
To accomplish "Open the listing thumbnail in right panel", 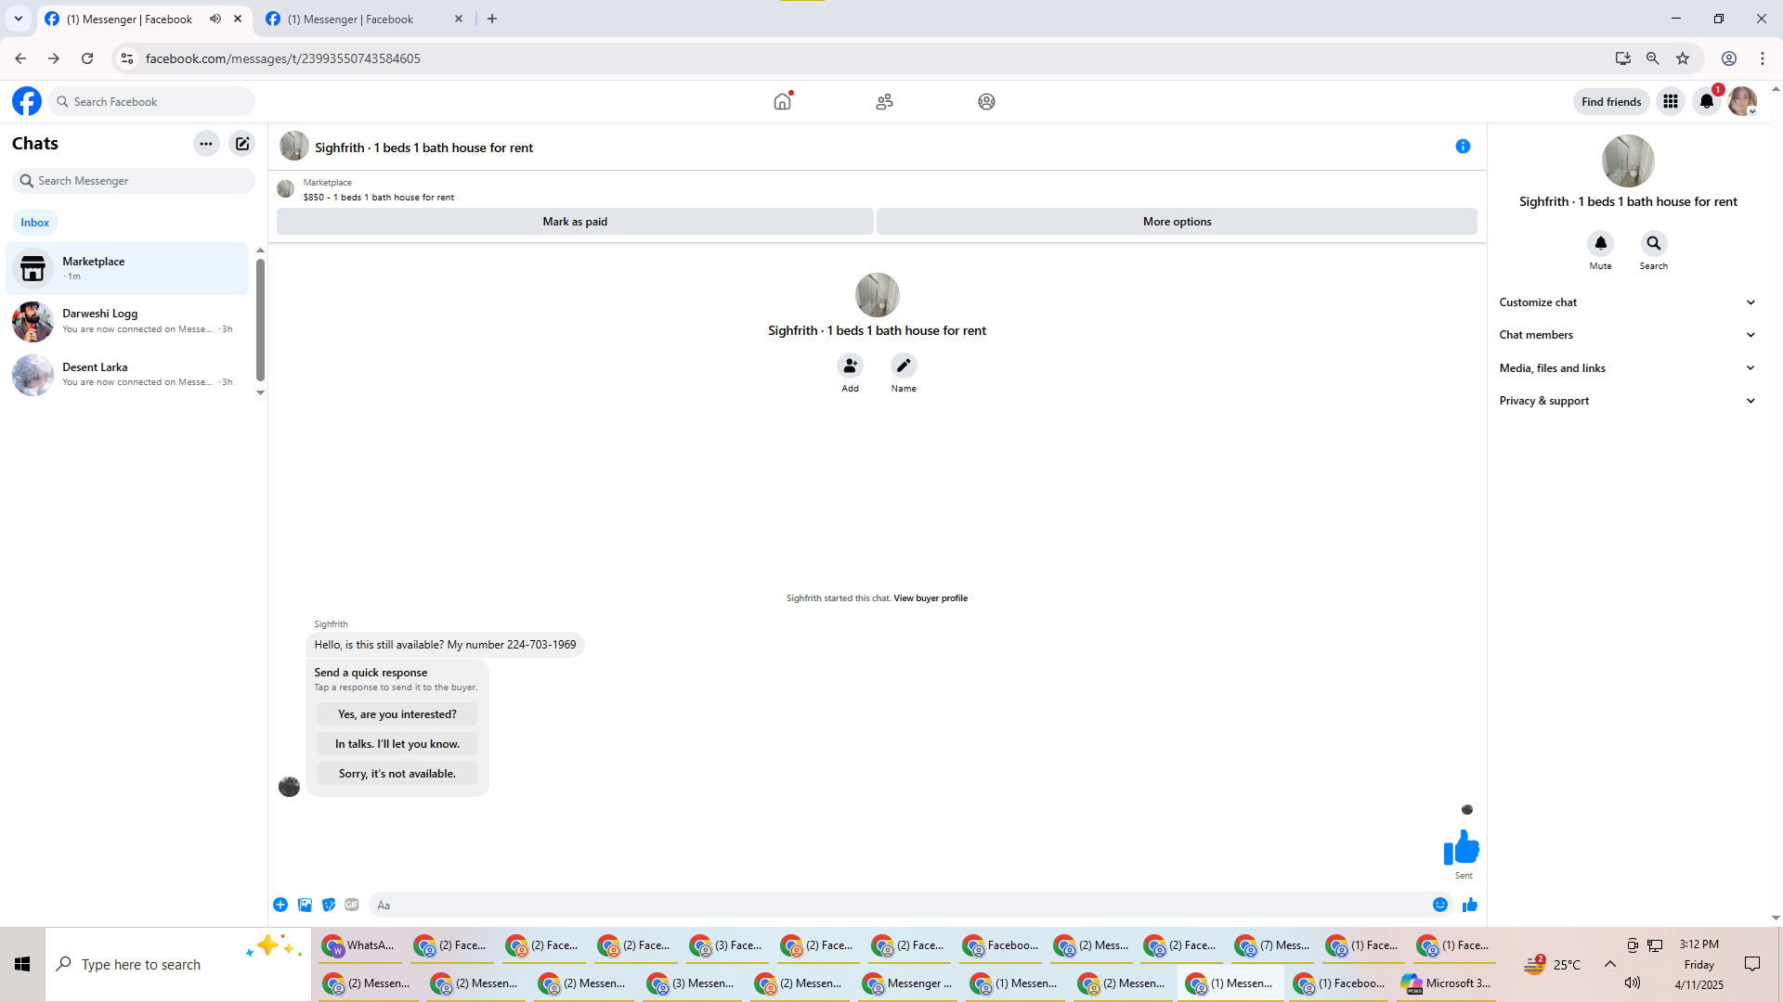I will pyautogui.click(x=1628, y=161).
